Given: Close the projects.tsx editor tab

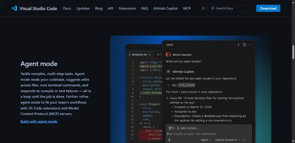Looking at the screenshot, I should tap(150, 55).
